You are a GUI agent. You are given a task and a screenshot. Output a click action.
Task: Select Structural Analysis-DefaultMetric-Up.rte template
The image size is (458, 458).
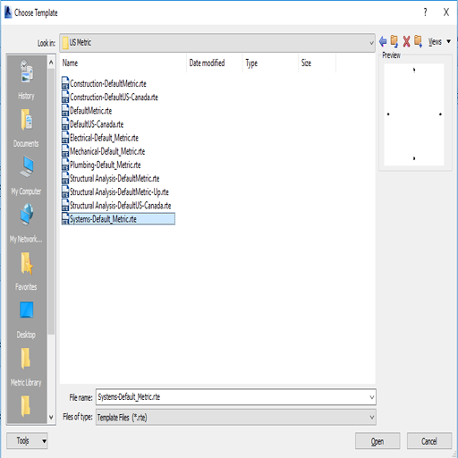[x=119, y=192]
